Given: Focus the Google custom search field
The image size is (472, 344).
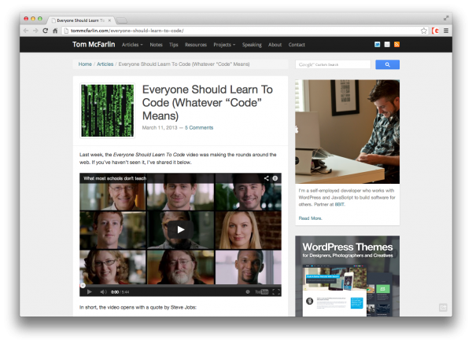Looking at the screenshot, I should (x=333, y=64).
